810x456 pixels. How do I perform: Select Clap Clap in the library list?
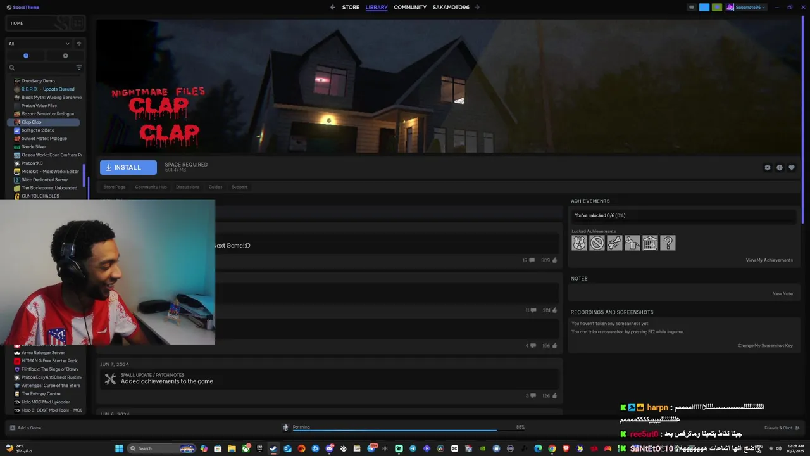click(43, 122)
